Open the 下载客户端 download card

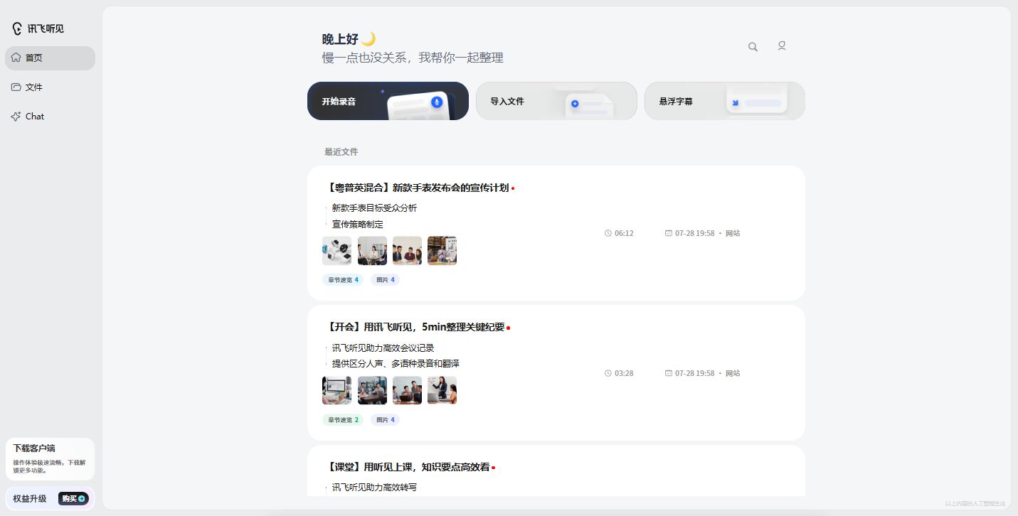coord(50,459)
